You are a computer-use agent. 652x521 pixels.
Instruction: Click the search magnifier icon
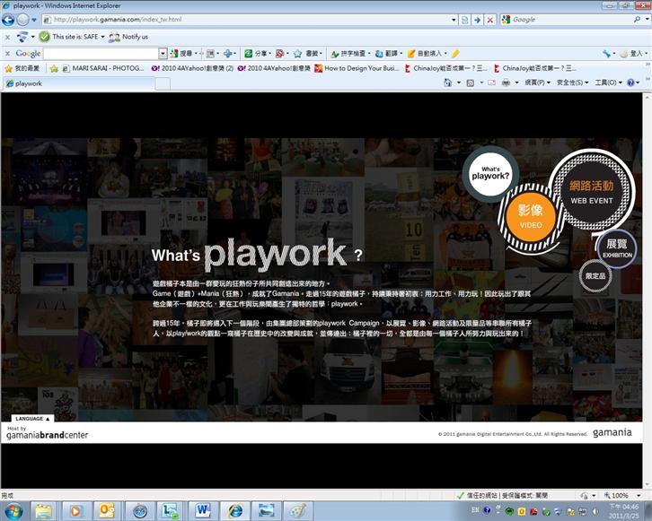click(x=637, y=20)
